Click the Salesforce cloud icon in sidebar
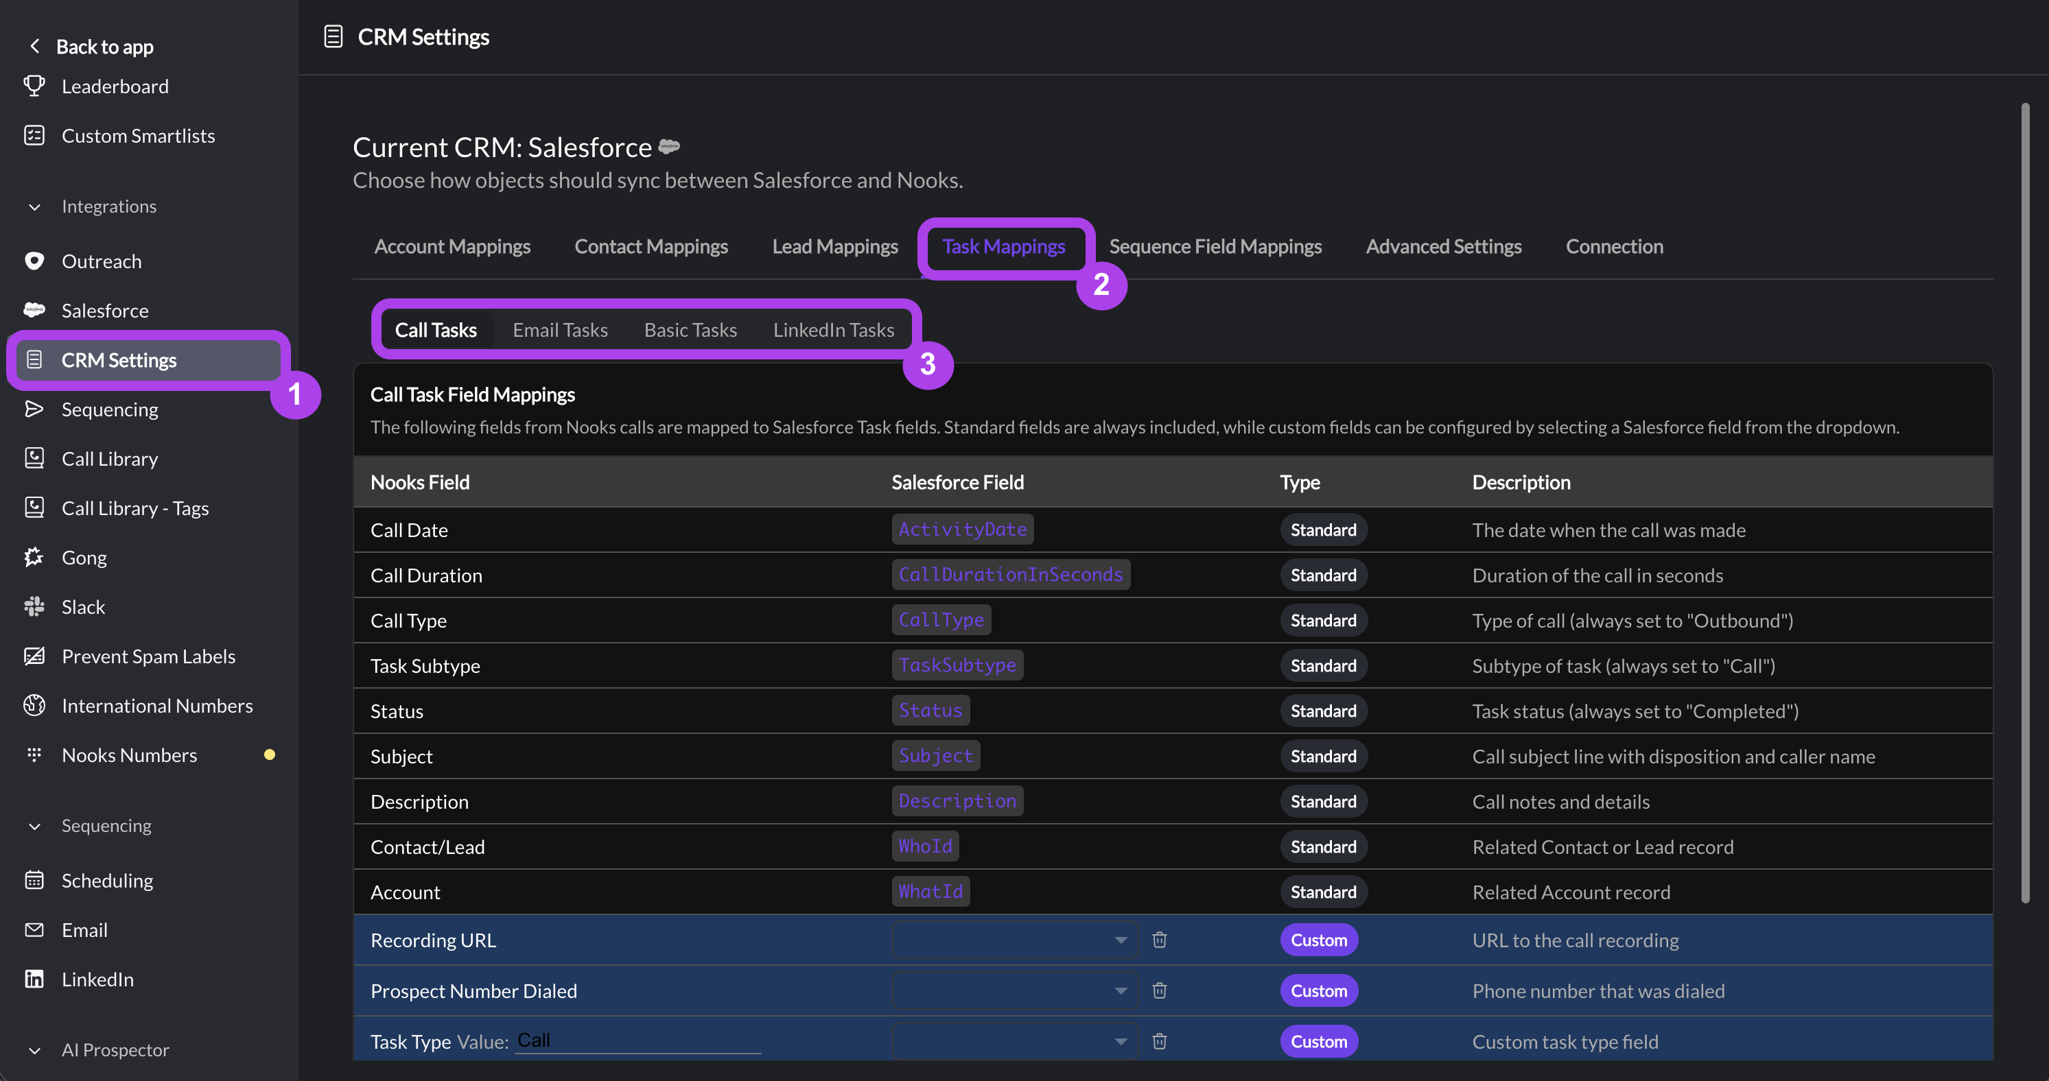Viewport: 2049px width, 1081px height. coord(34,310)
